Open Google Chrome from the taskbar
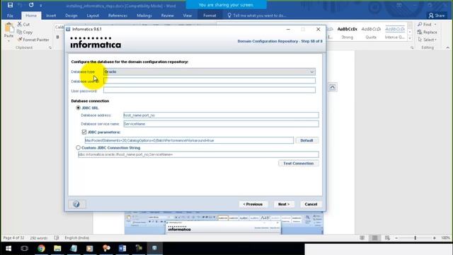Screen dimensions: 453x255 (x=41, y=249)
